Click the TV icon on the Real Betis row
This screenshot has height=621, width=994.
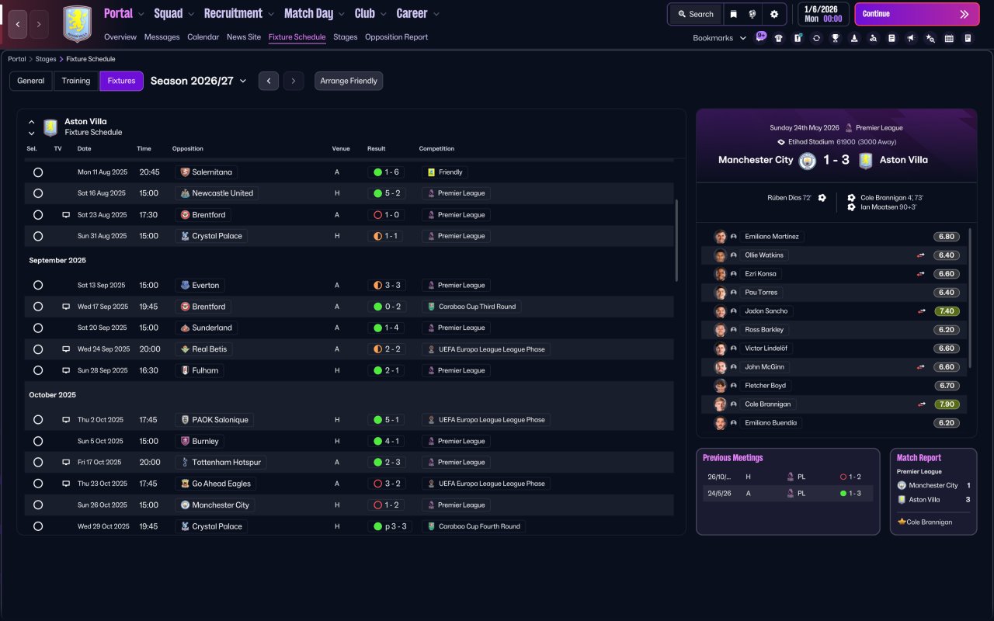(66, 349)
